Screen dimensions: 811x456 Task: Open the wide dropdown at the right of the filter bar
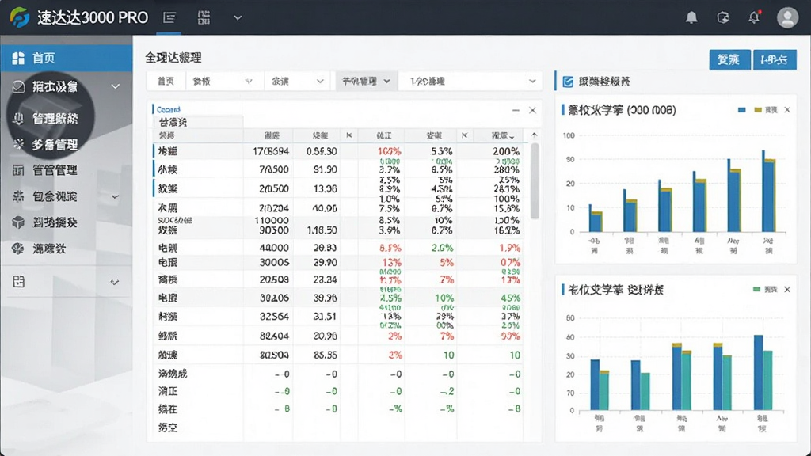pos(470,82)
